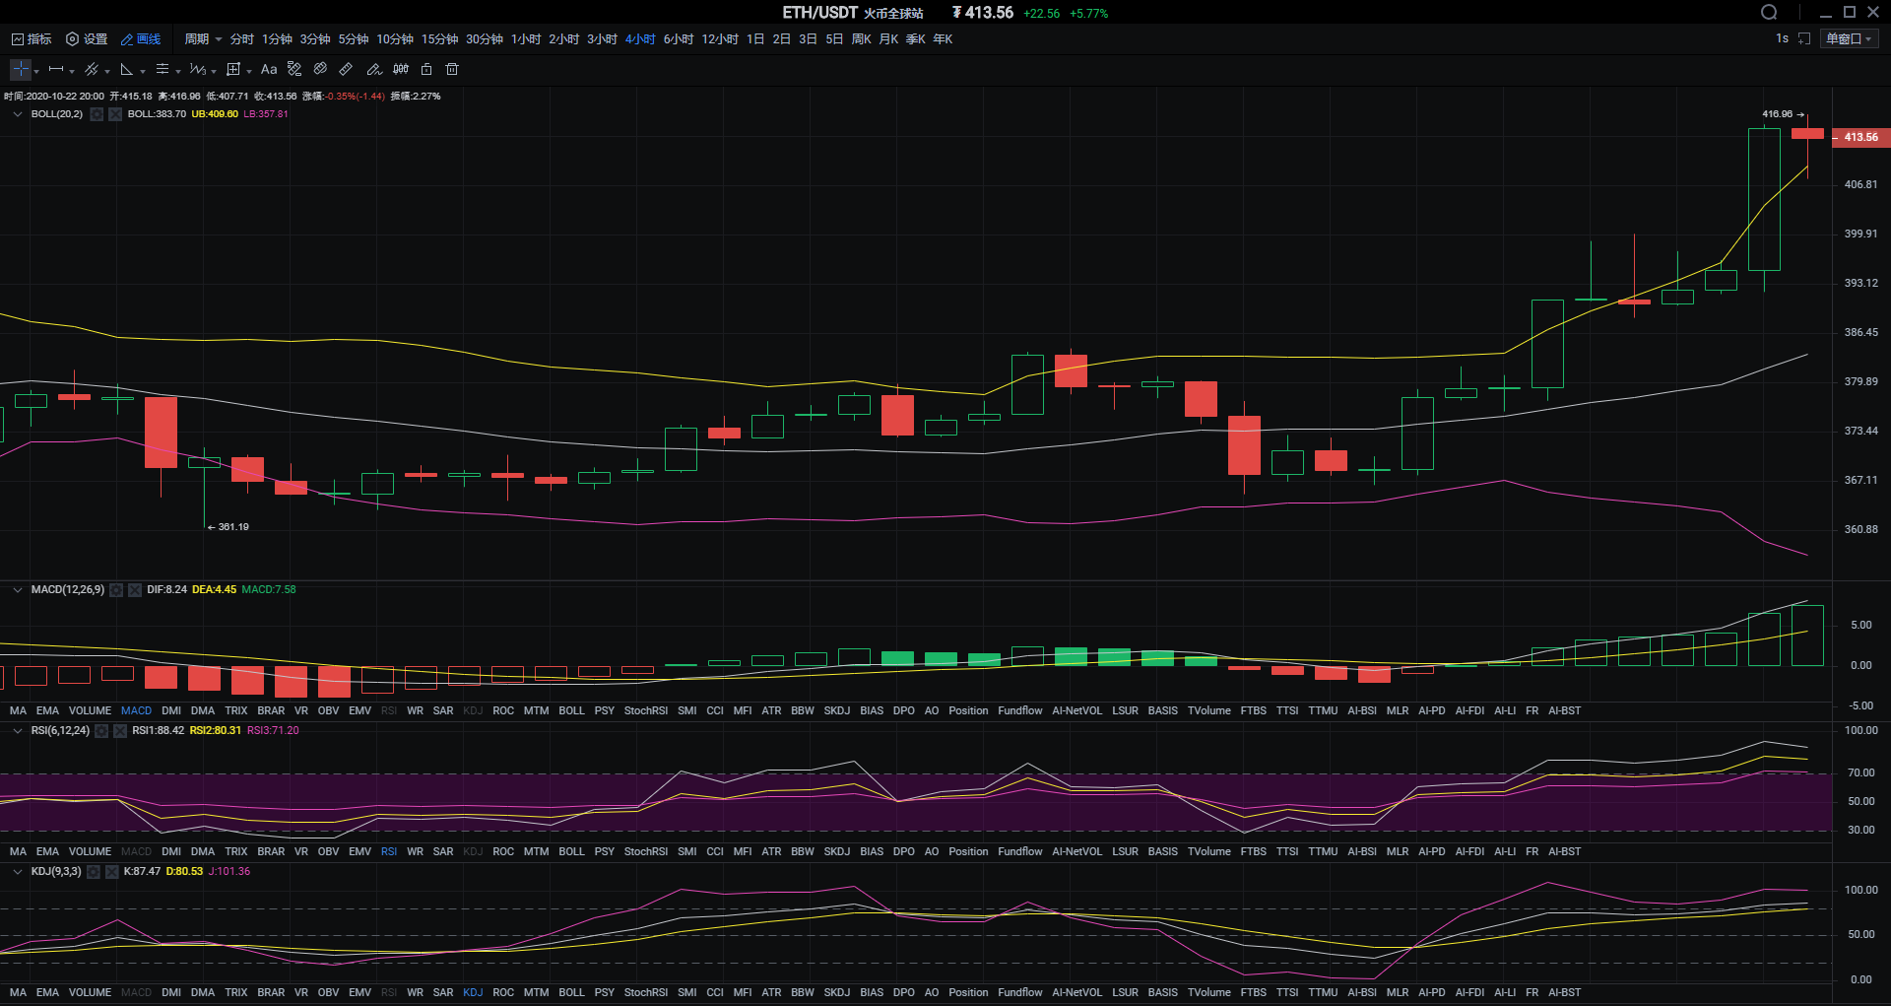Open MACD indicator settings gear
The width and height of the screenshot is (1891, 1006).
[116, 590]
